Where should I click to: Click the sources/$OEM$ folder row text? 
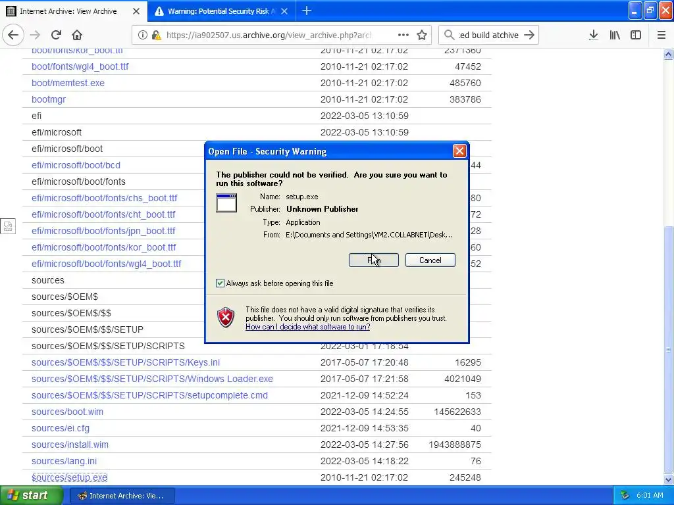point(65,297)
